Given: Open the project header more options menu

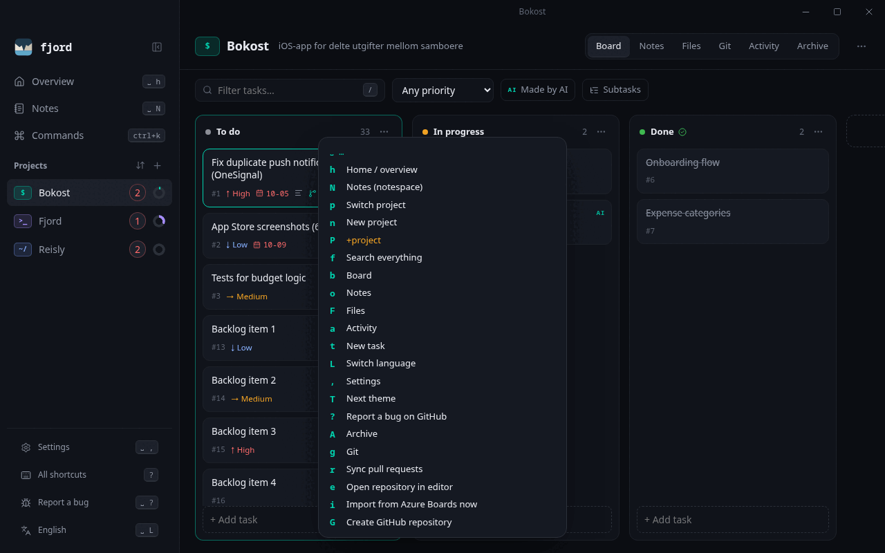Looking at the screenshot, I should (x=861, y=46).
